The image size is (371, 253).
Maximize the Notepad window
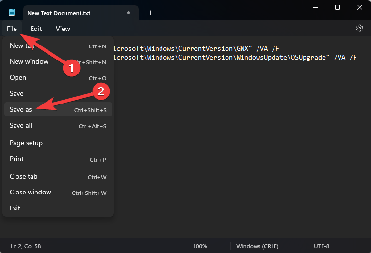coord(338,7)
